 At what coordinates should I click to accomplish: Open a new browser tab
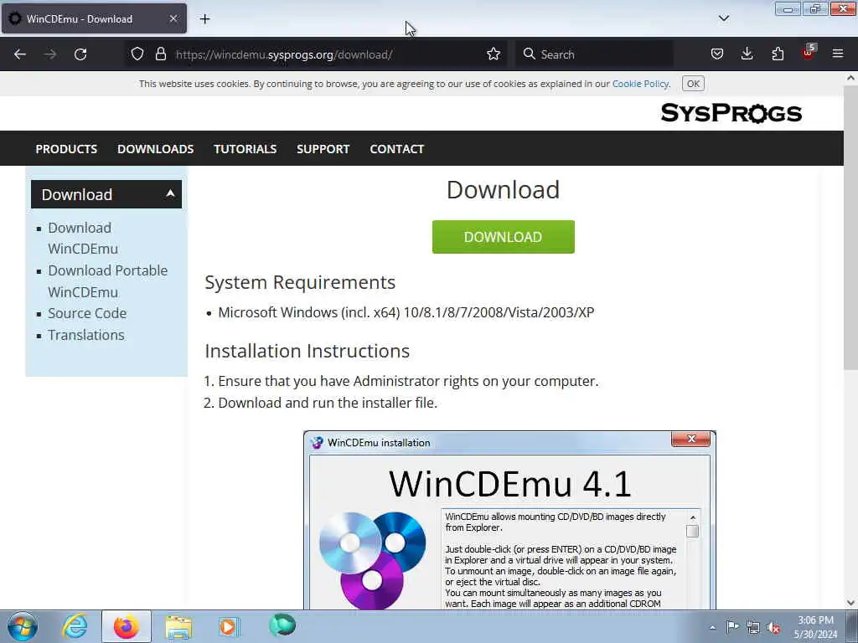pyautogui.click(x=204, y=19)
